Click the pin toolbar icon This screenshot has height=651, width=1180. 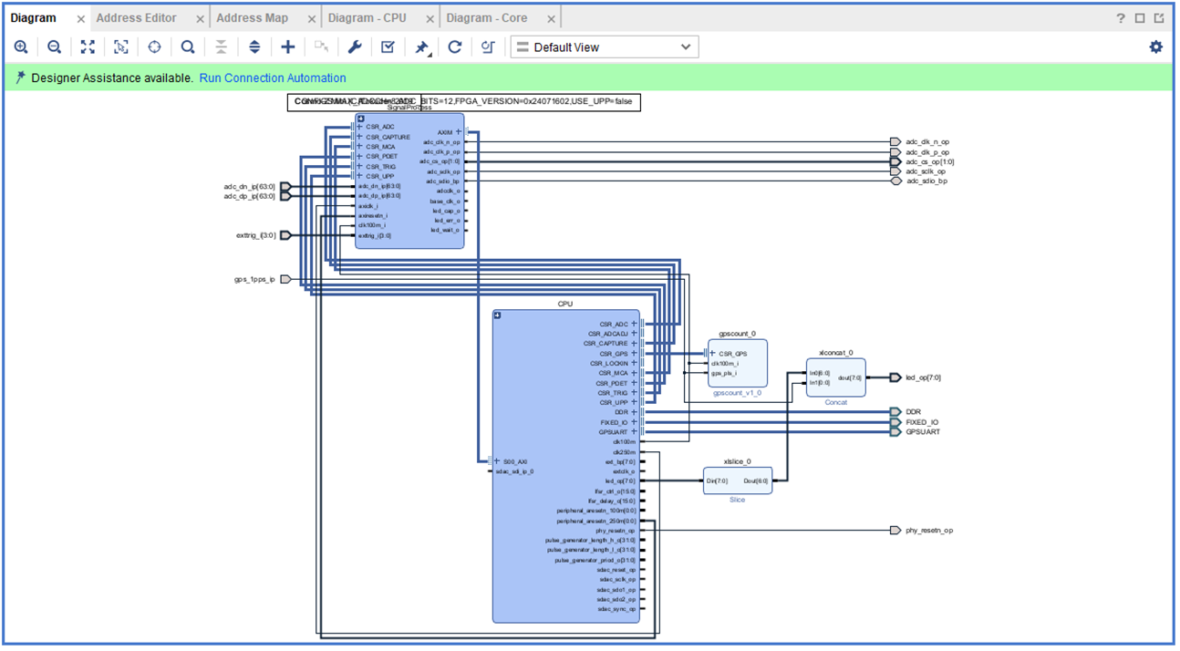tap(421, 47)
